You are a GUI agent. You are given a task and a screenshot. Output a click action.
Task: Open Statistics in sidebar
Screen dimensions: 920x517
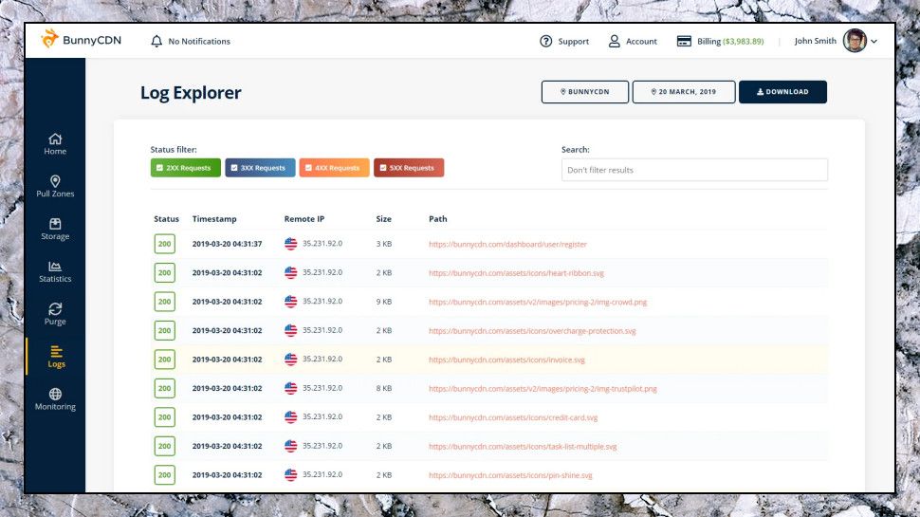pyautogui.click(x=55, y=271)
